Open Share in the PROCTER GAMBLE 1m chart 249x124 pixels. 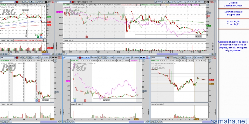(158, 2)
